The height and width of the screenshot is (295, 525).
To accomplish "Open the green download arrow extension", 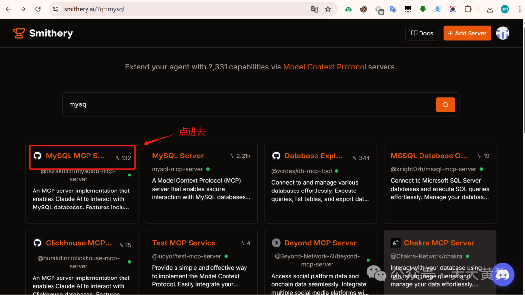I will click(423, 9).
